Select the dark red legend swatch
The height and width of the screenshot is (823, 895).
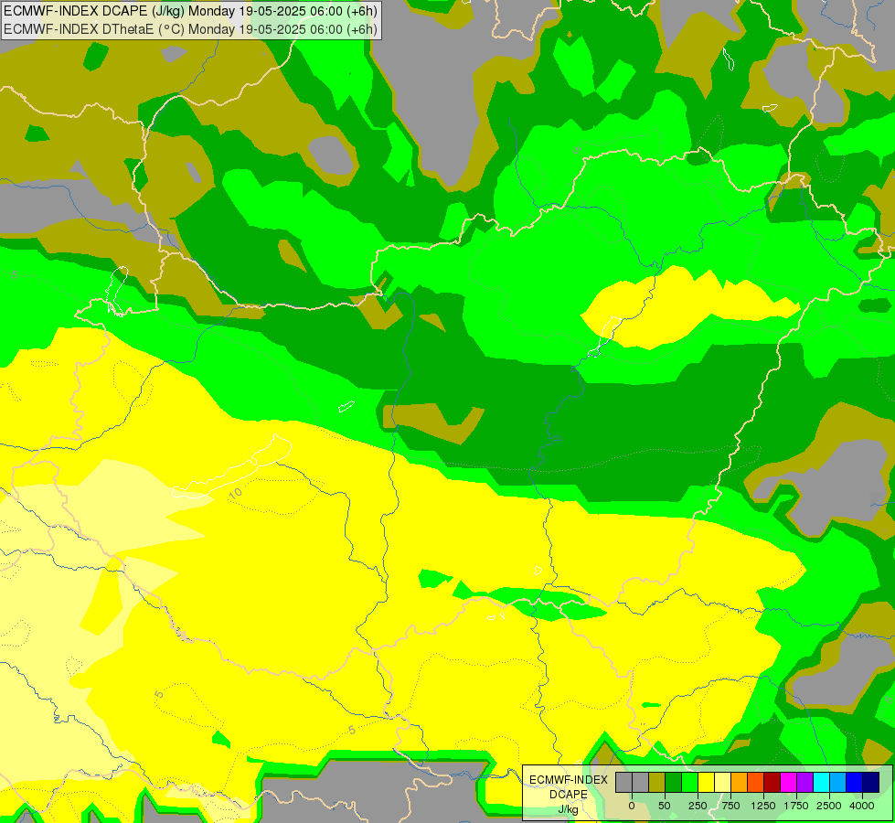[772, 783]
